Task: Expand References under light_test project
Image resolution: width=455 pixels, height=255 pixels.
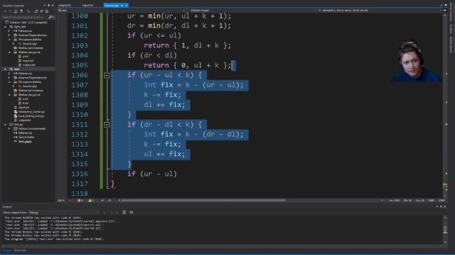Action: (9, 31)
